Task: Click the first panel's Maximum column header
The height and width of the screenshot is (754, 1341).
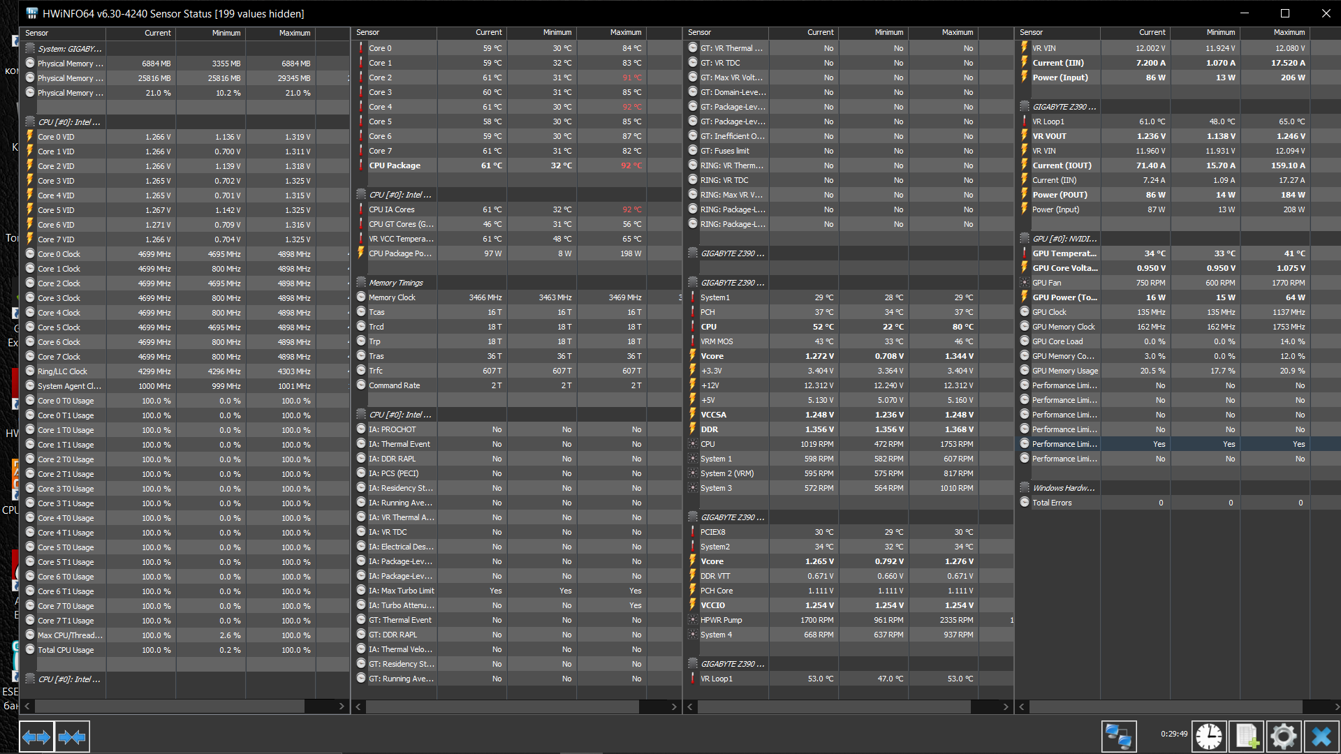Action: click(x=294, y=33)
